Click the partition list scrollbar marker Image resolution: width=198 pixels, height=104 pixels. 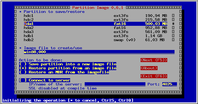[x=173, y=24]
